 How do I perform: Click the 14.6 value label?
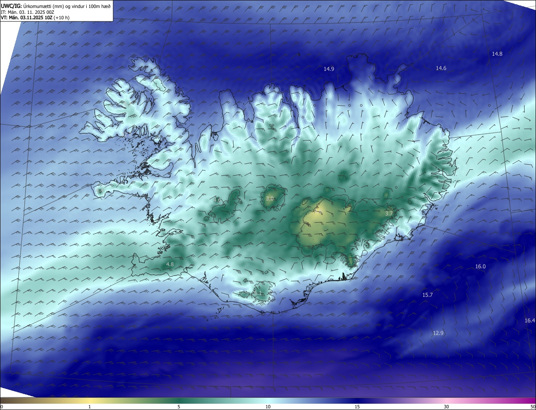click(441, 68)
